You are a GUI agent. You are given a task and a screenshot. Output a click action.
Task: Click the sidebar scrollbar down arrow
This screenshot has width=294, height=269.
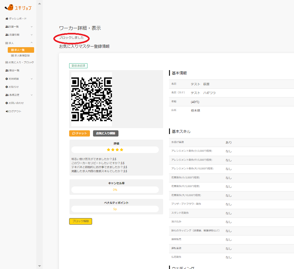40,266
